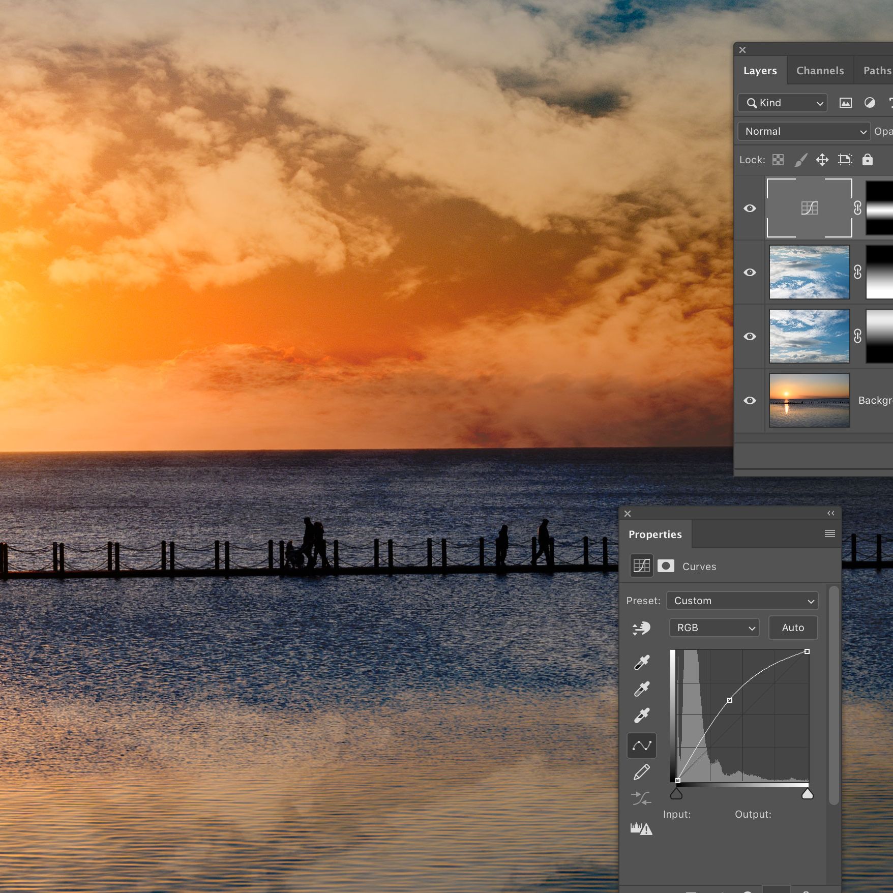Toggle prevent artboard auto-nesting lock

click(845, 160)
